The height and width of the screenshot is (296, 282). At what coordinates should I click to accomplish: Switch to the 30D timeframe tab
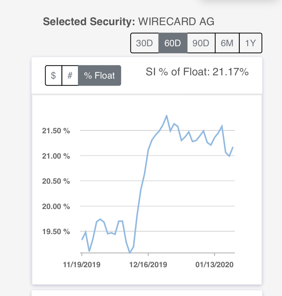144,43
